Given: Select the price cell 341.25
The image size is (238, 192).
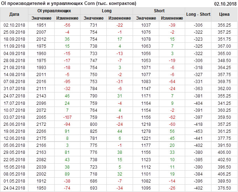Looking at the screenshot, I should (224, 103).
